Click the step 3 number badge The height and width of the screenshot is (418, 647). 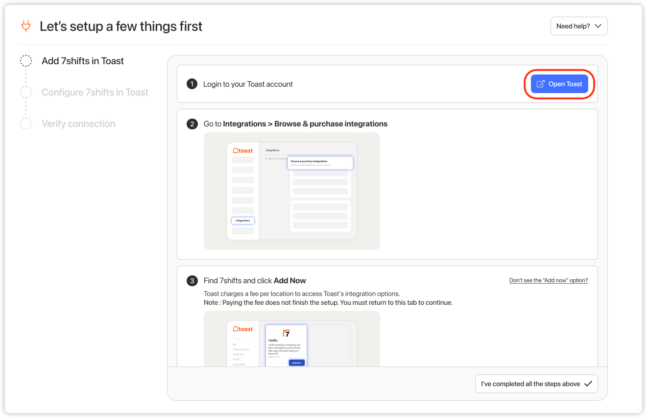pyautogui.click(x=192, y=281)
